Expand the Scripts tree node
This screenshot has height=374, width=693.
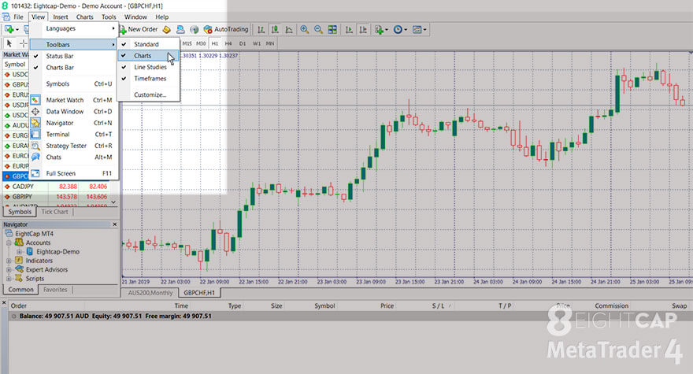click(x=9, y=279)
